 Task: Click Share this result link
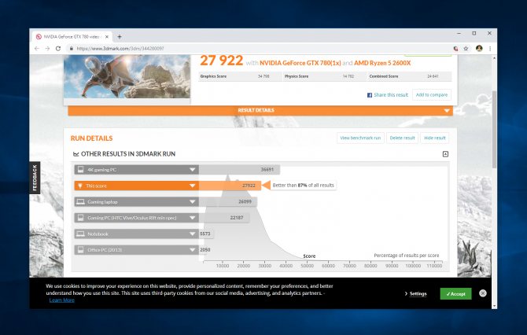point(391,95)
